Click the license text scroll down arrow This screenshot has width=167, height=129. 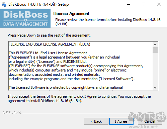click(155, 88)
